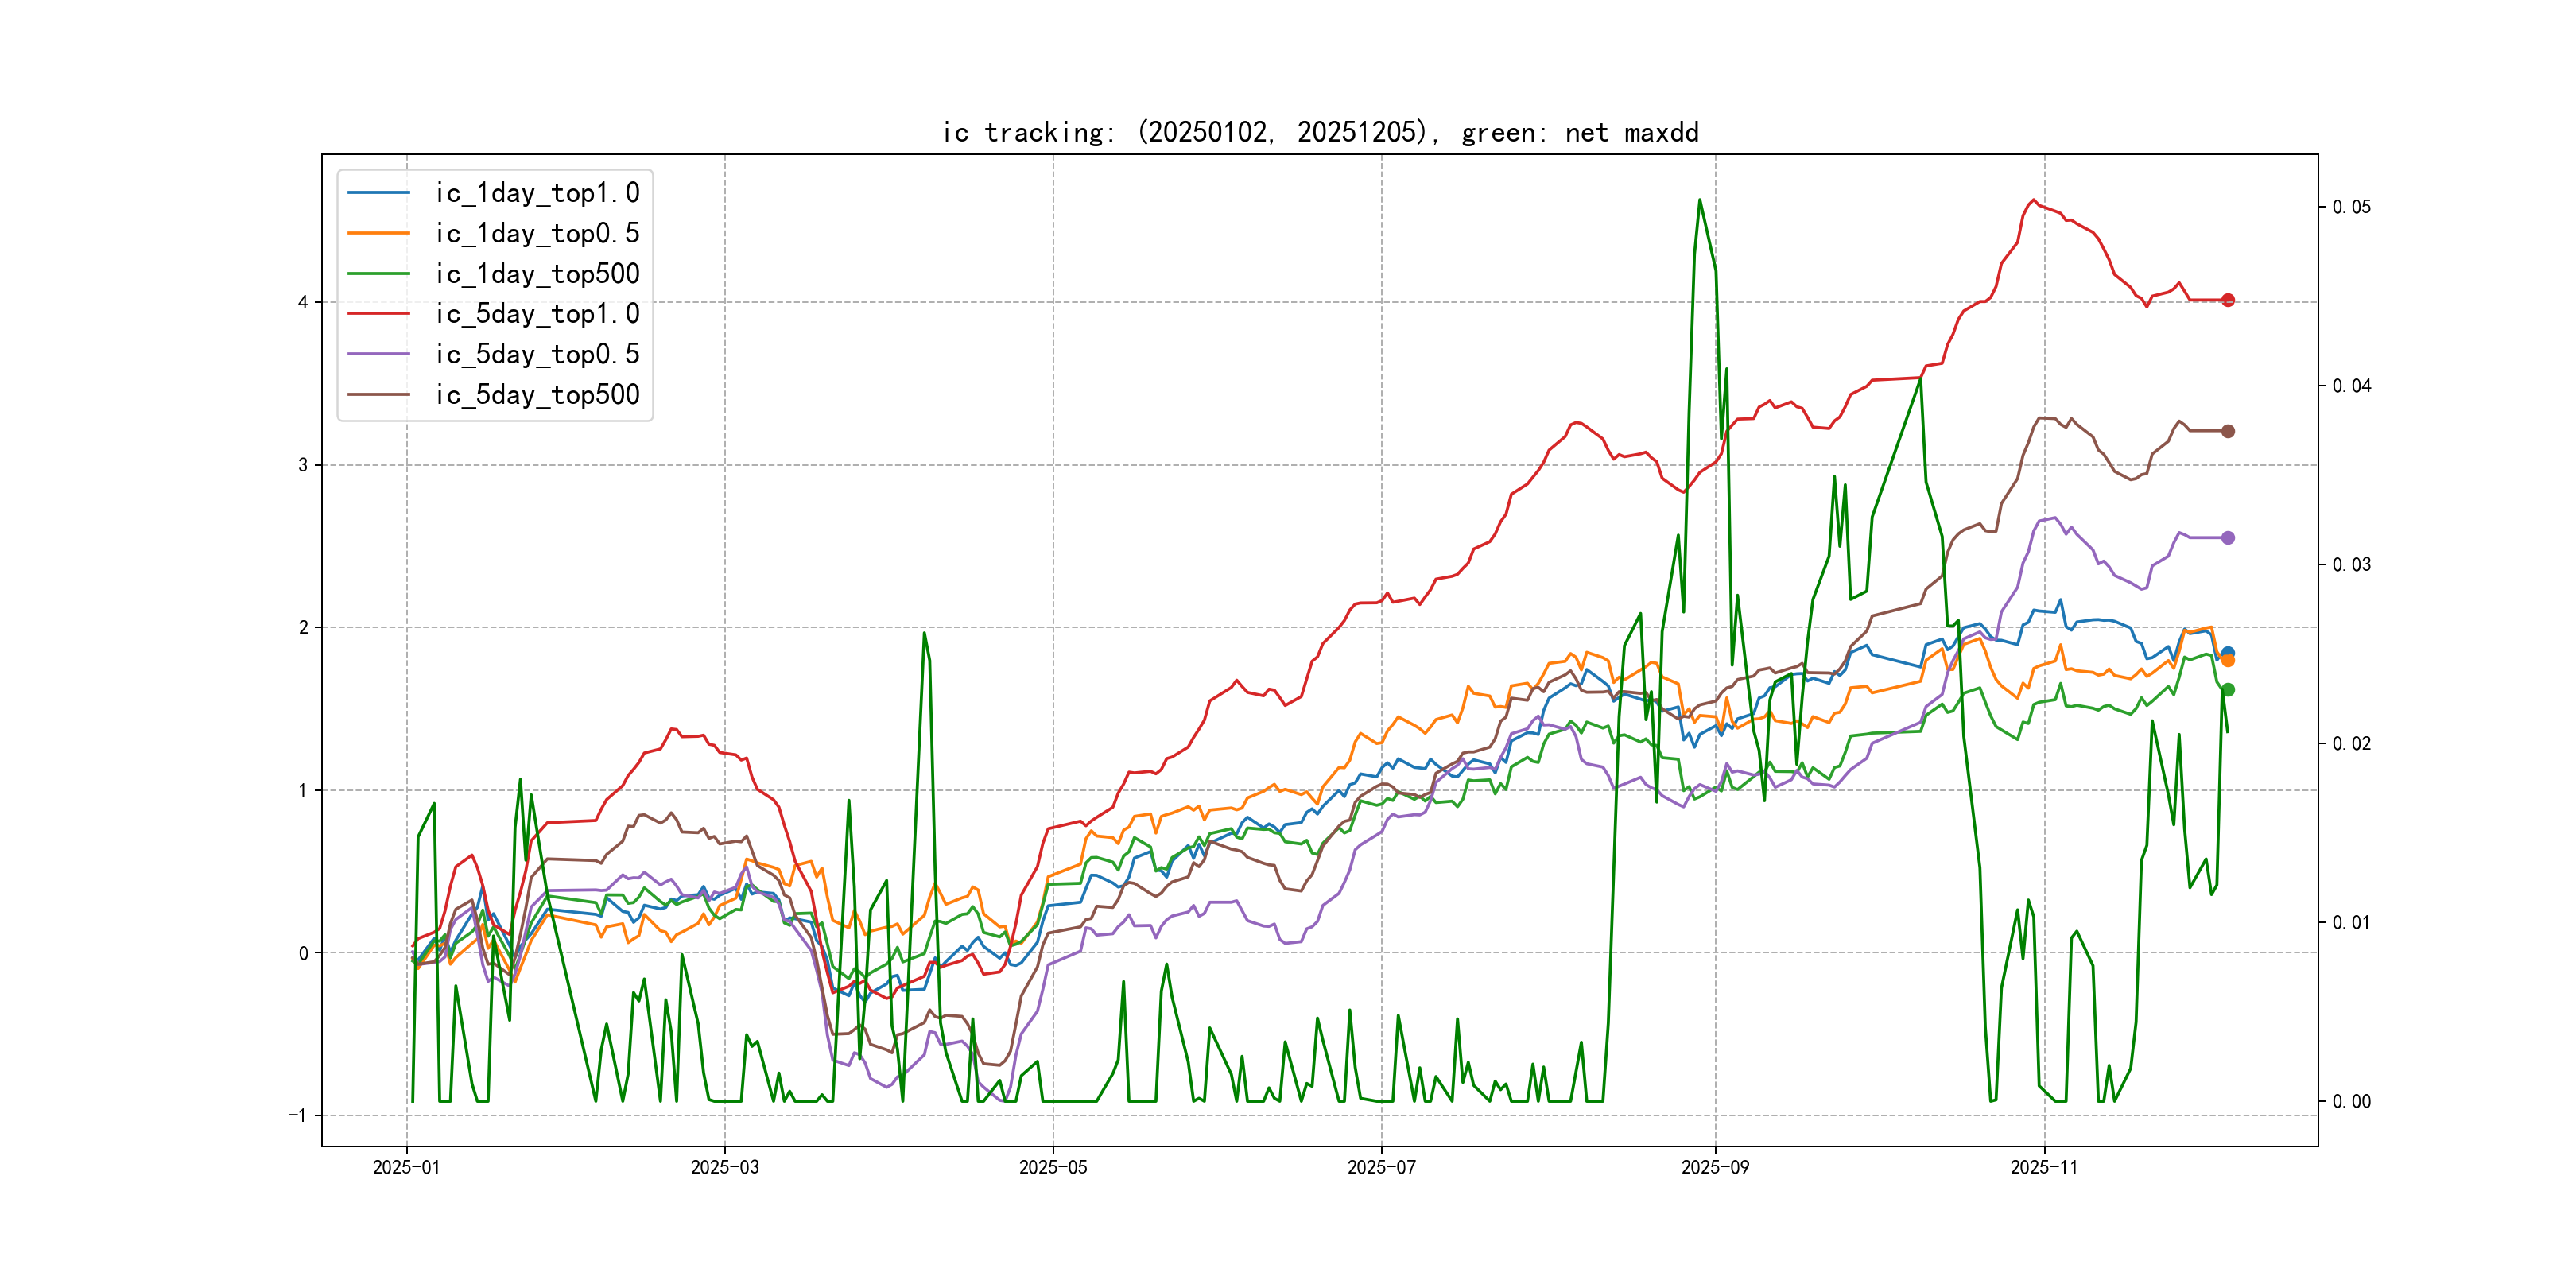
Task: Click the ic_5day_top0.5 purple legend line
Action: pos(378,354)
